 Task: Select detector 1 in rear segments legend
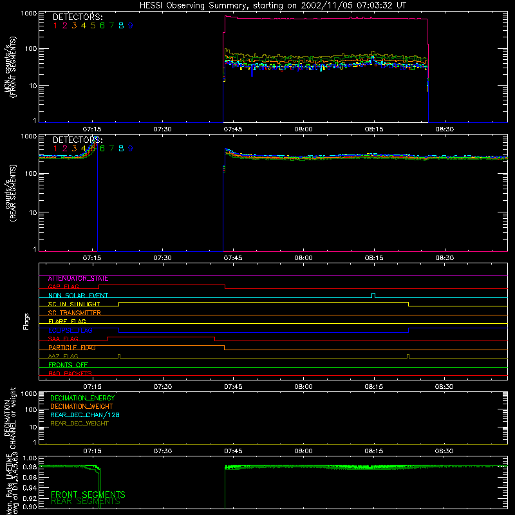point(55,149)
